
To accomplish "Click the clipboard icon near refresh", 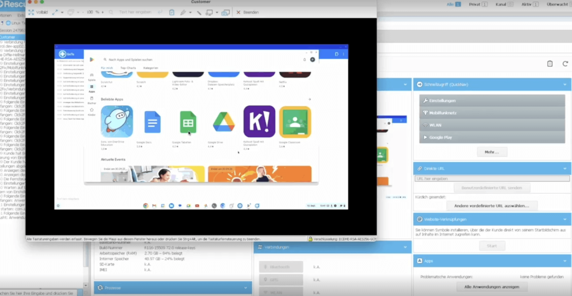I will tap(550, 64).
